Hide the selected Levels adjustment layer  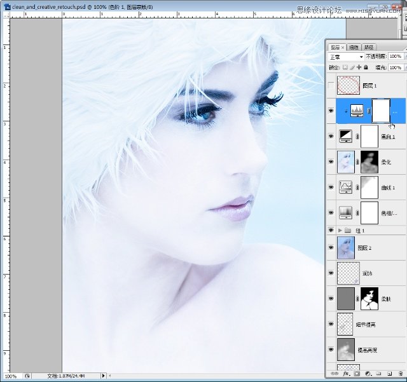331,111
